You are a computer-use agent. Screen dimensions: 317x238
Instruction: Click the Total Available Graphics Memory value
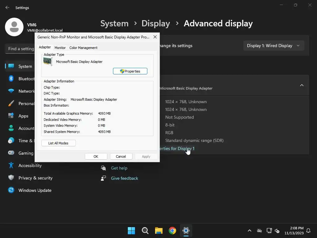point(104,113)
